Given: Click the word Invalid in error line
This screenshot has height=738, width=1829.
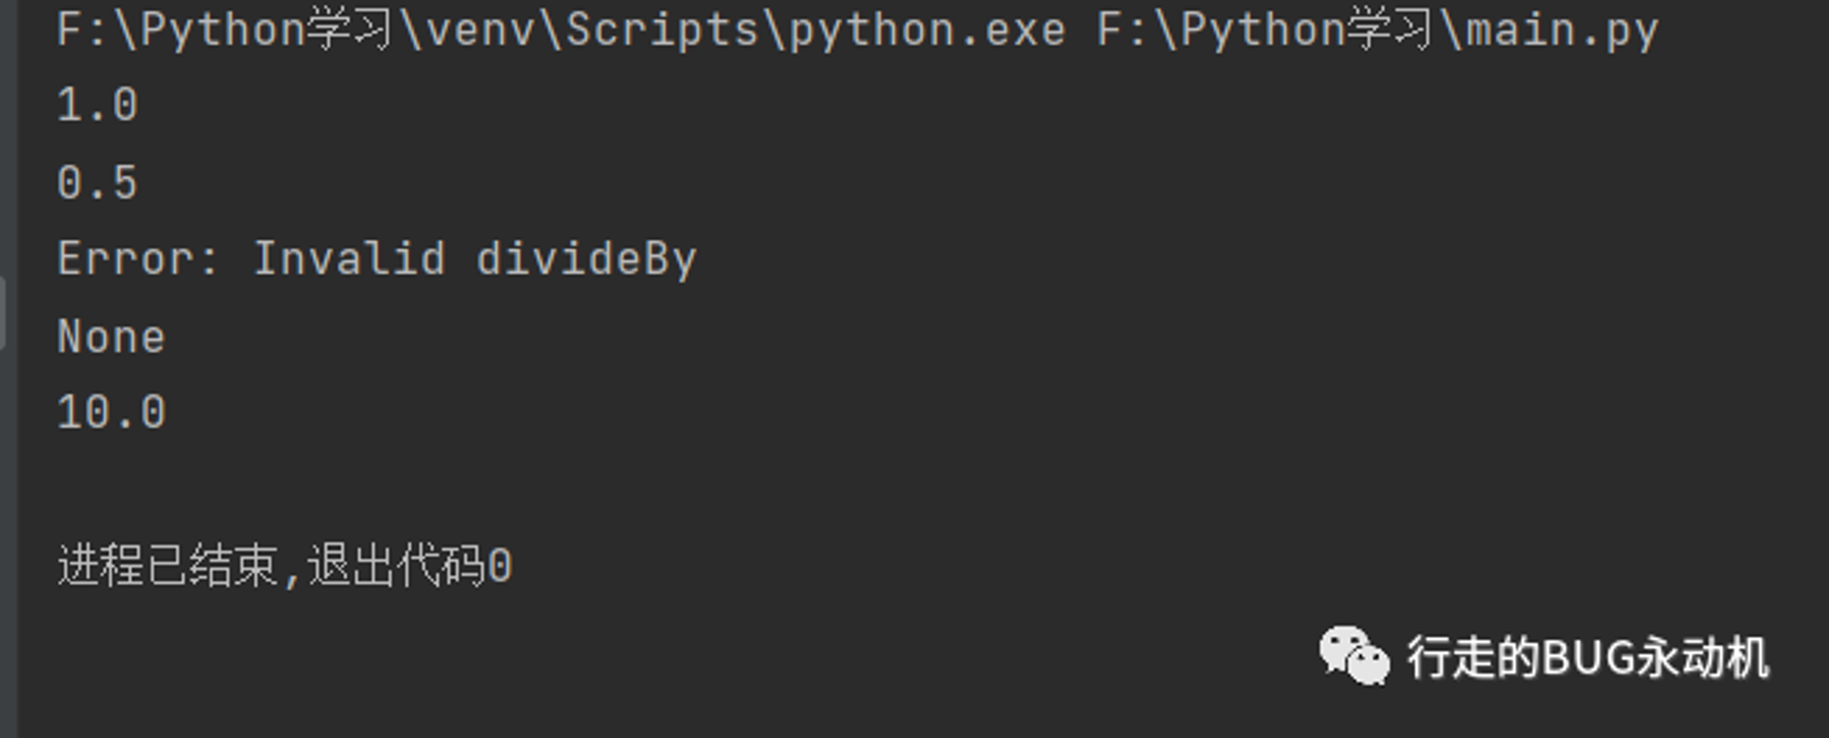Looking at the screenshot, I should coord(349,259).
